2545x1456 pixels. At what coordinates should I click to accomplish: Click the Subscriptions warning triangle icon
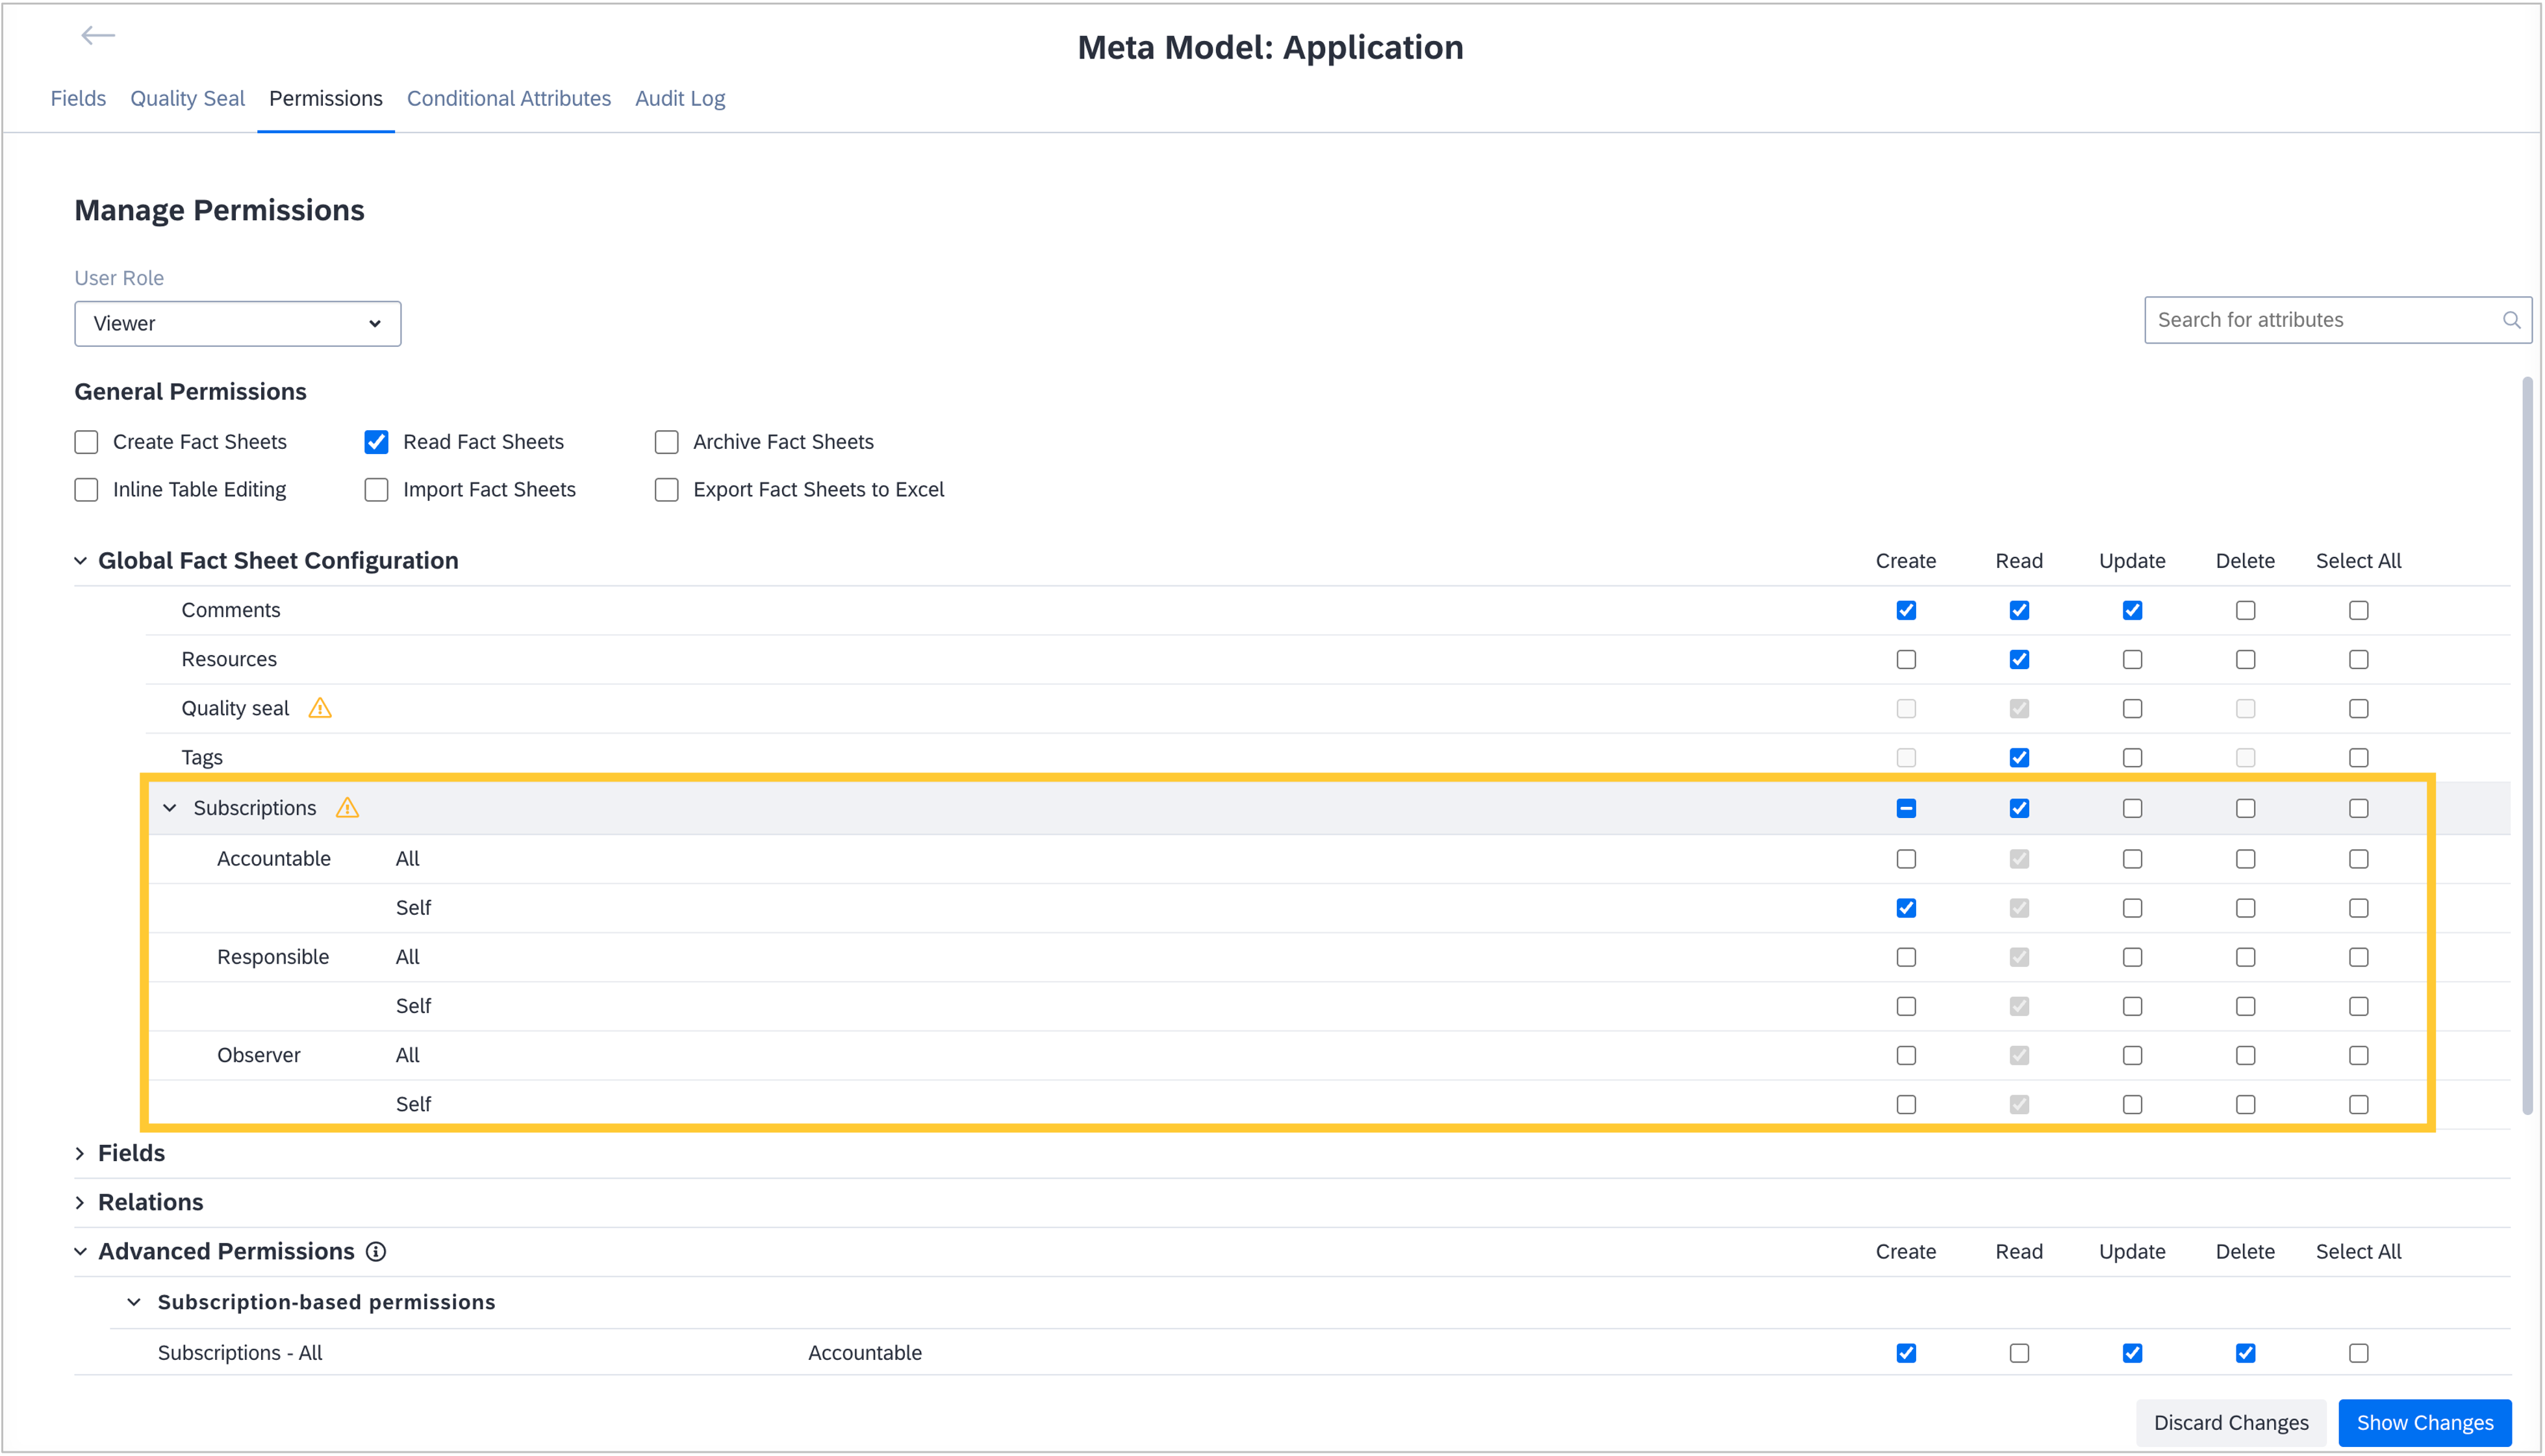point(347,808)
